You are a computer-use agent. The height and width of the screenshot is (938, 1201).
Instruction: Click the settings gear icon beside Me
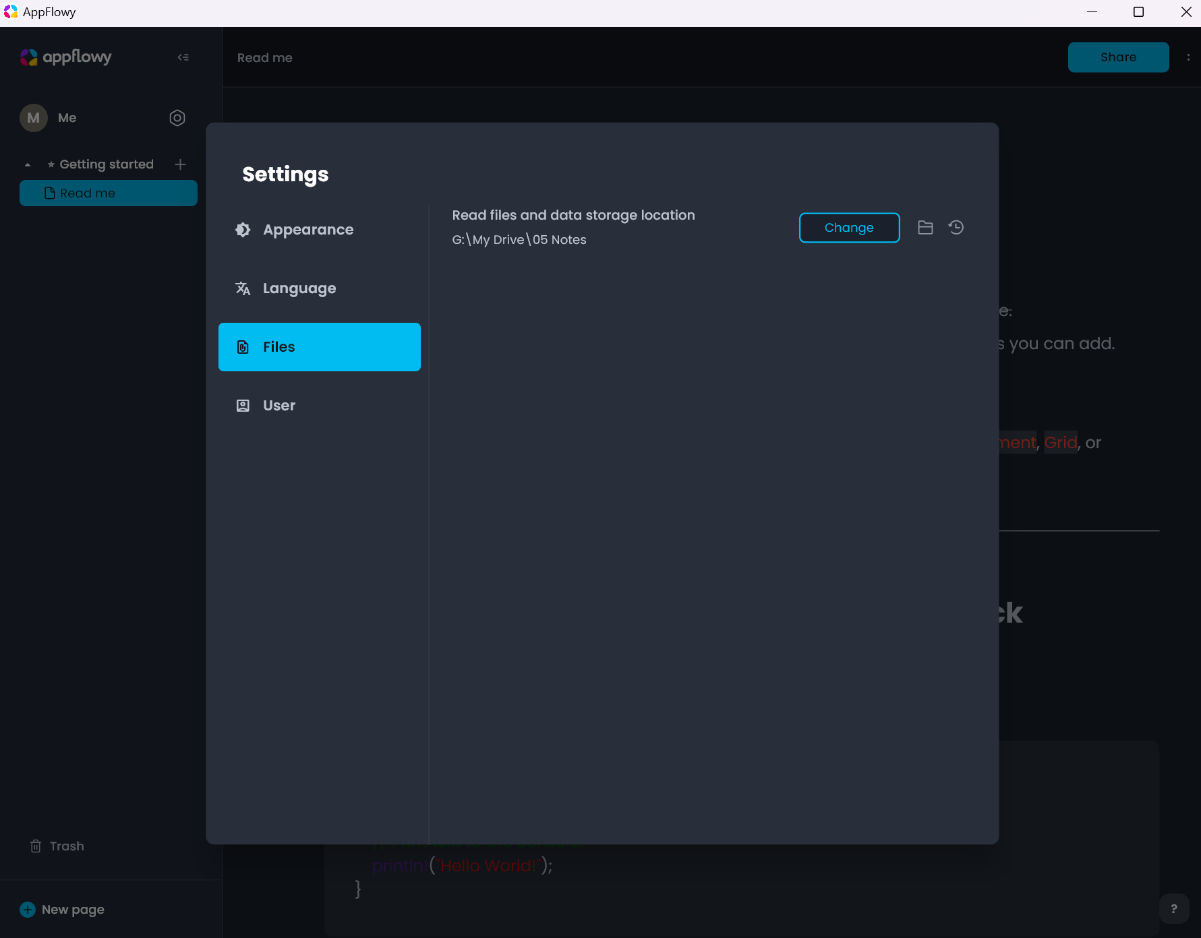coord(177,118)
